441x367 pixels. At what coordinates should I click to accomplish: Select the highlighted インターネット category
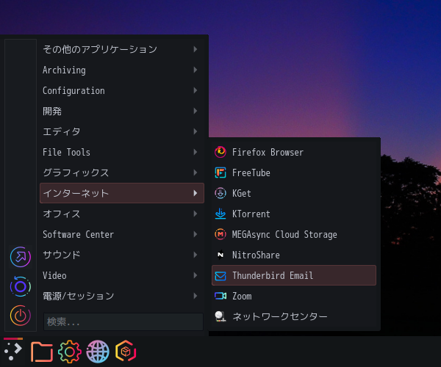tap(122, 193)
